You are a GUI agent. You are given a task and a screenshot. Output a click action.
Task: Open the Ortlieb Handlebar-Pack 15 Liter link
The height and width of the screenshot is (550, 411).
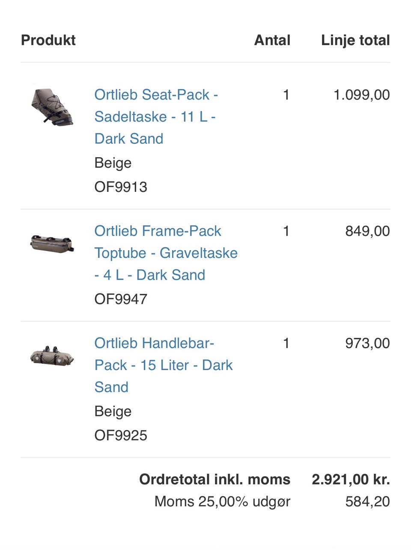click(x=163, y=365)
